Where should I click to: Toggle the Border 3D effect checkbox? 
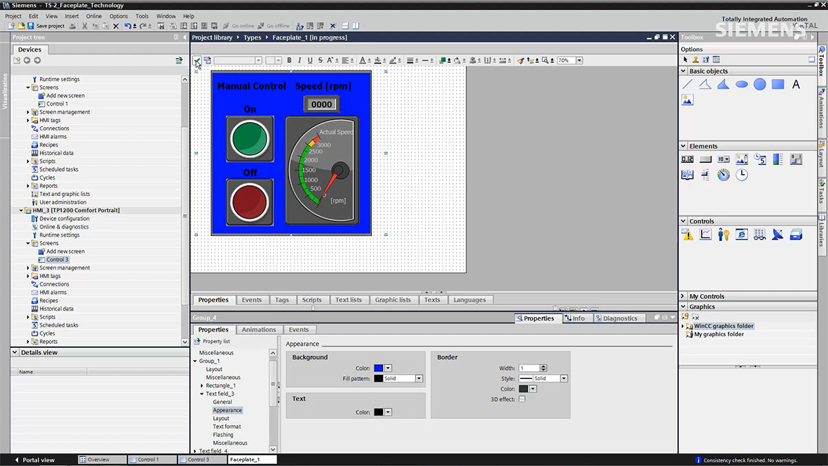522,399
